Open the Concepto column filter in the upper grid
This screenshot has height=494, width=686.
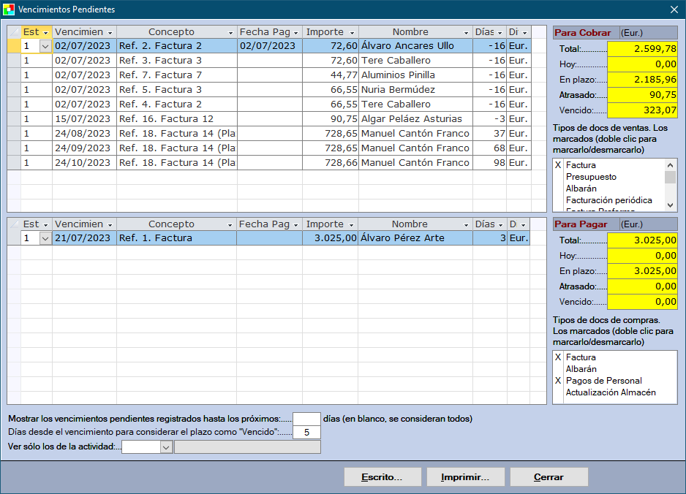[230, 33]
